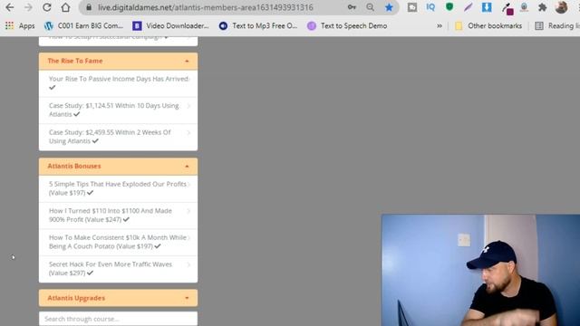Open the Apps grid shortcut
Screen dimensions: 580x326
[20, 26]
